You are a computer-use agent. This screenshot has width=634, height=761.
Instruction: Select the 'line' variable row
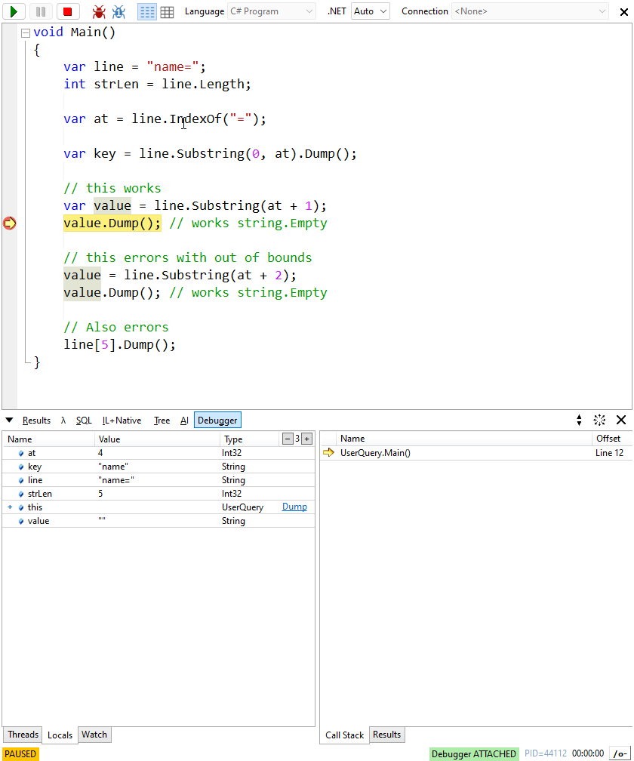click(x=158, y=480)
